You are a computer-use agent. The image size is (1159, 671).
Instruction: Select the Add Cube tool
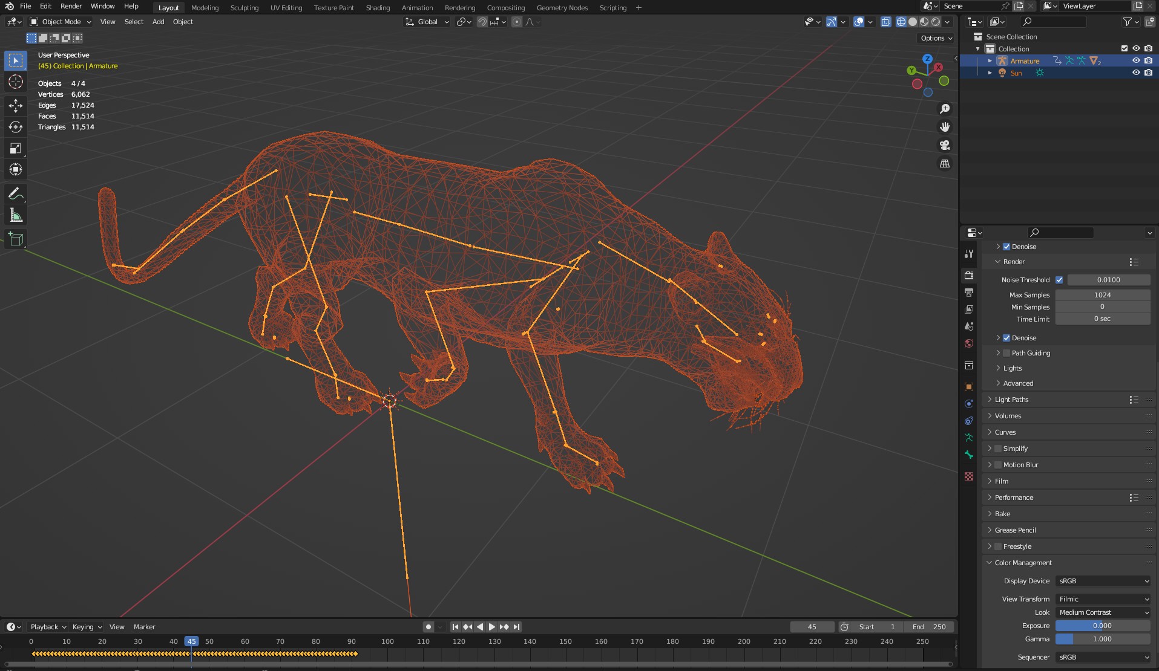point(15,239)
